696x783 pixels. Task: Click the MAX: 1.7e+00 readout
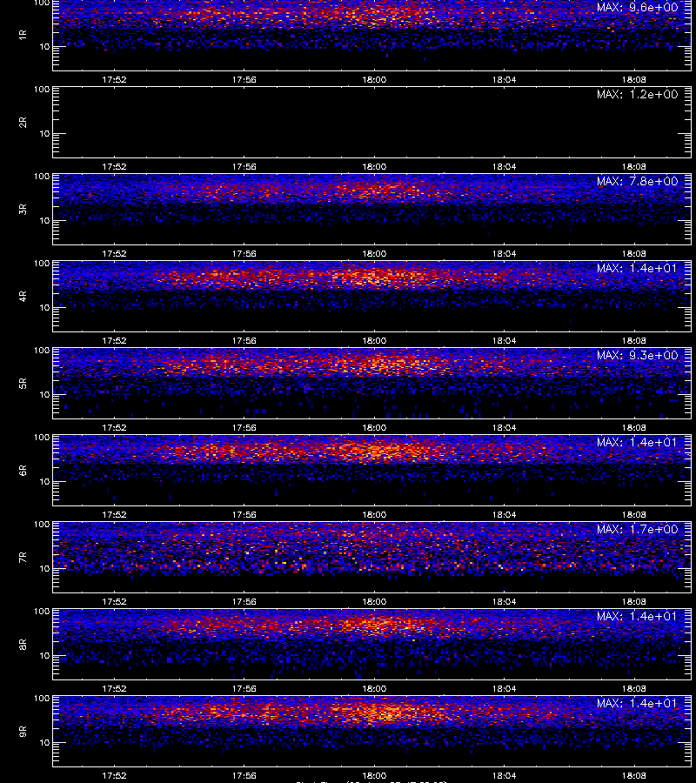pos(638,529)
